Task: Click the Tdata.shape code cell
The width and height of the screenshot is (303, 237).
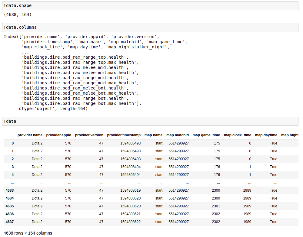Action: [x=150, y=6]
